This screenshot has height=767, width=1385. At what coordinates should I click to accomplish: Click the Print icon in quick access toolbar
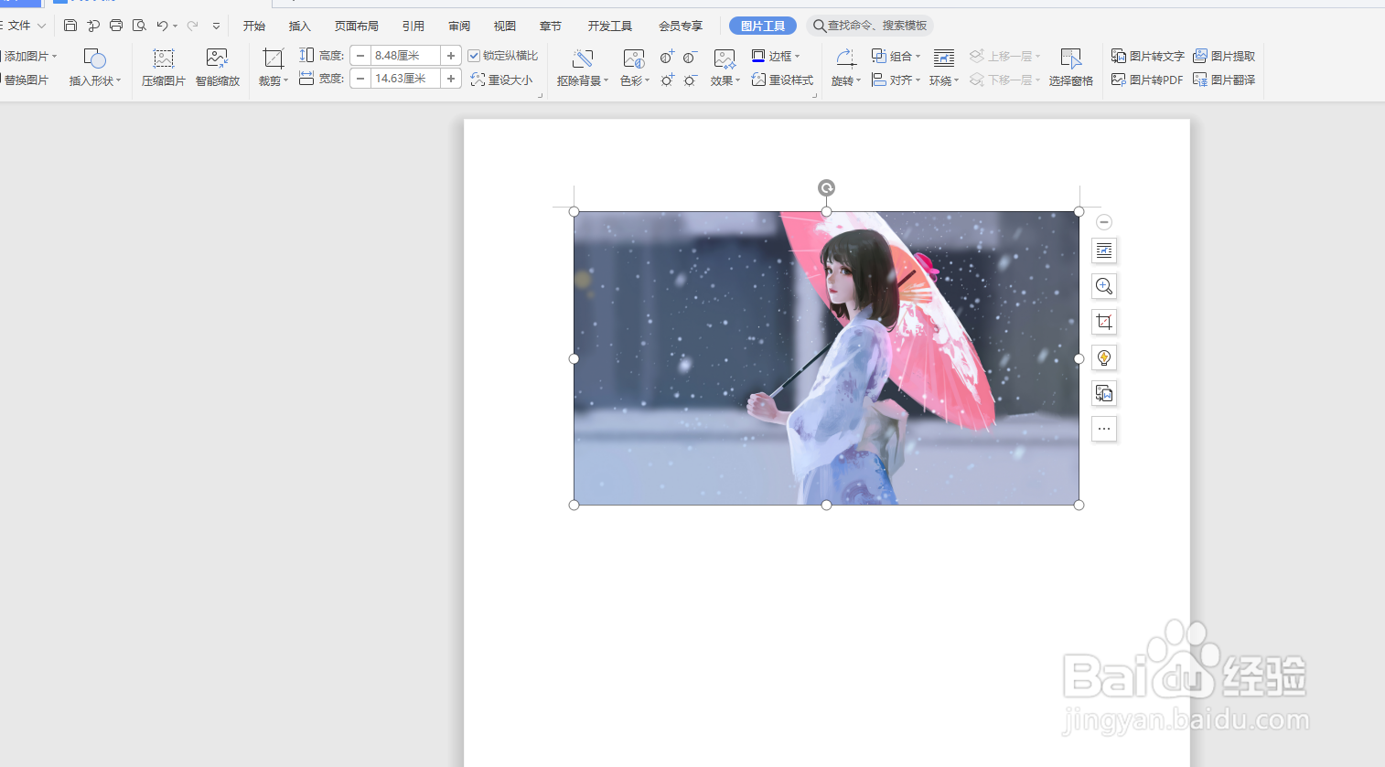pos(116,26)
